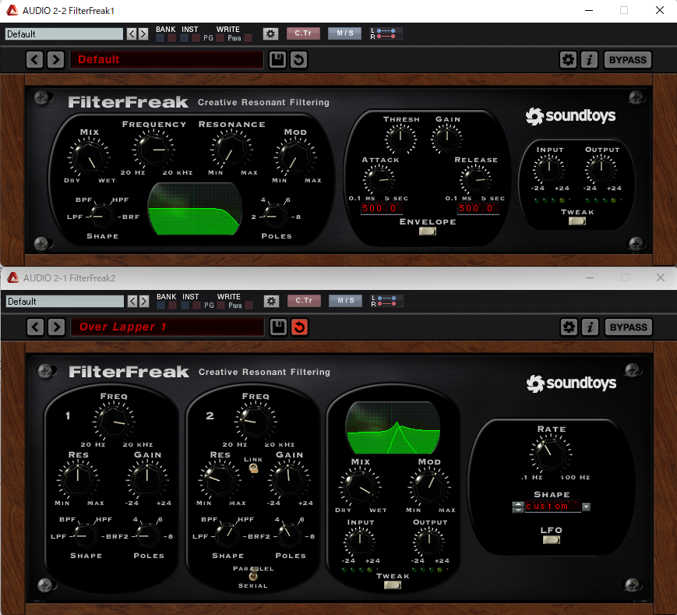The width and height of the screenshot is (677, 615).
Task: Click next host preset arrow in FilterFreak1 header
Action: point(143,34)
